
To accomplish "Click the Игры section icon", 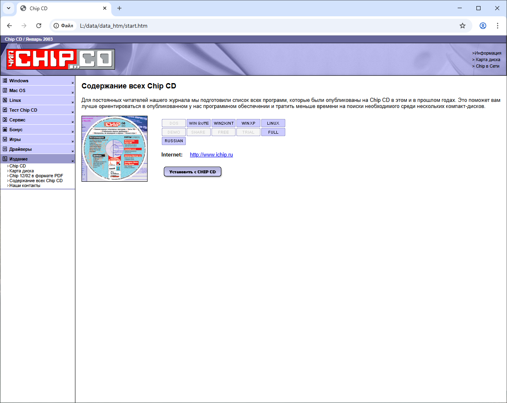I will [x=5, y=139].
